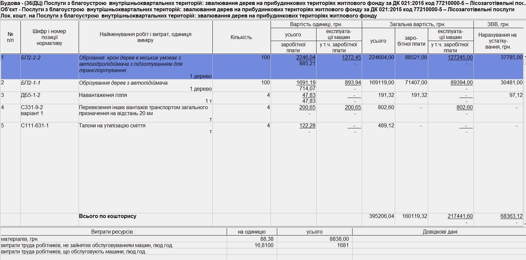This screenshot has width=526, height=260.
Task: Select 'Перевезення інших вантажів транспортом' row name
Action: (x=143, y=110)
